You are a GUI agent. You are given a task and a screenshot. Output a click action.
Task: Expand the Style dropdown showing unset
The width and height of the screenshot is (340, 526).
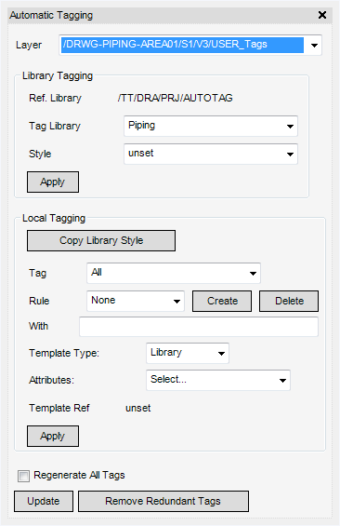pos(211,154)
